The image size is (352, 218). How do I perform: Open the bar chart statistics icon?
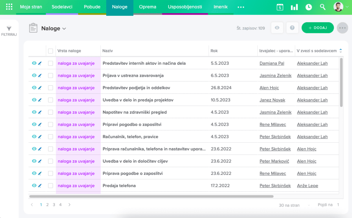click(294, 7)
